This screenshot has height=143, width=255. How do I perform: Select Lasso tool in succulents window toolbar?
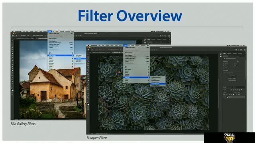pyautogui.click(x=88, y=59)
